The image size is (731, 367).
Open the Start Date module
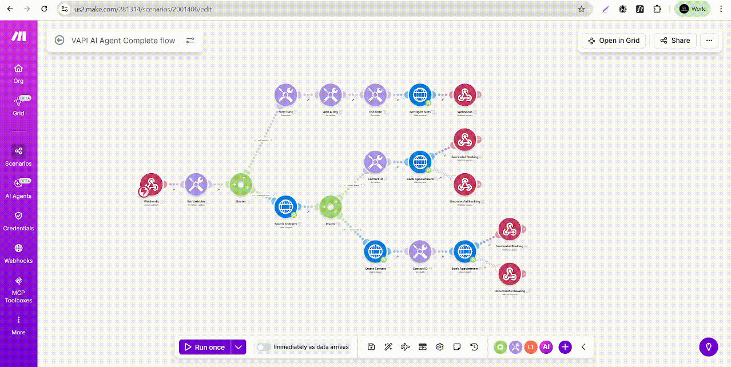pyautogui.click(x=285, y=95)
